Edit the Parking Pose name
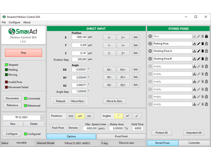The image size is (211, 147). point(199,44)
